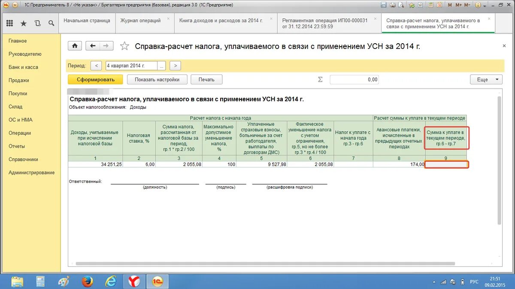The width and height of the screenshot is (515, 289).
Task: Open the Банк и касса section
Action: pyautogui.click(x=23, y=67)
